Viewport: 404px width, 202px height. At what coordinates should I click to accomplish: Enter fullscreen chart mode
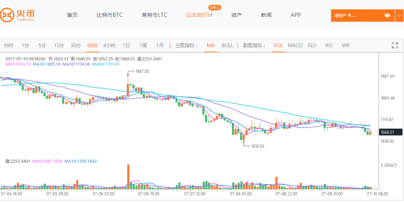click(x=395, y=45)
